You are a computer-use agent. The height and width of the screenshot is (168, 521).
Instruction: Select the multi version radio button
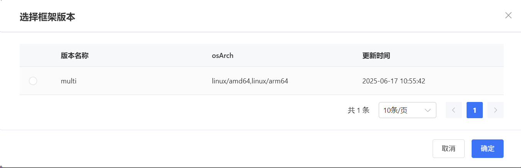point(33,81)
